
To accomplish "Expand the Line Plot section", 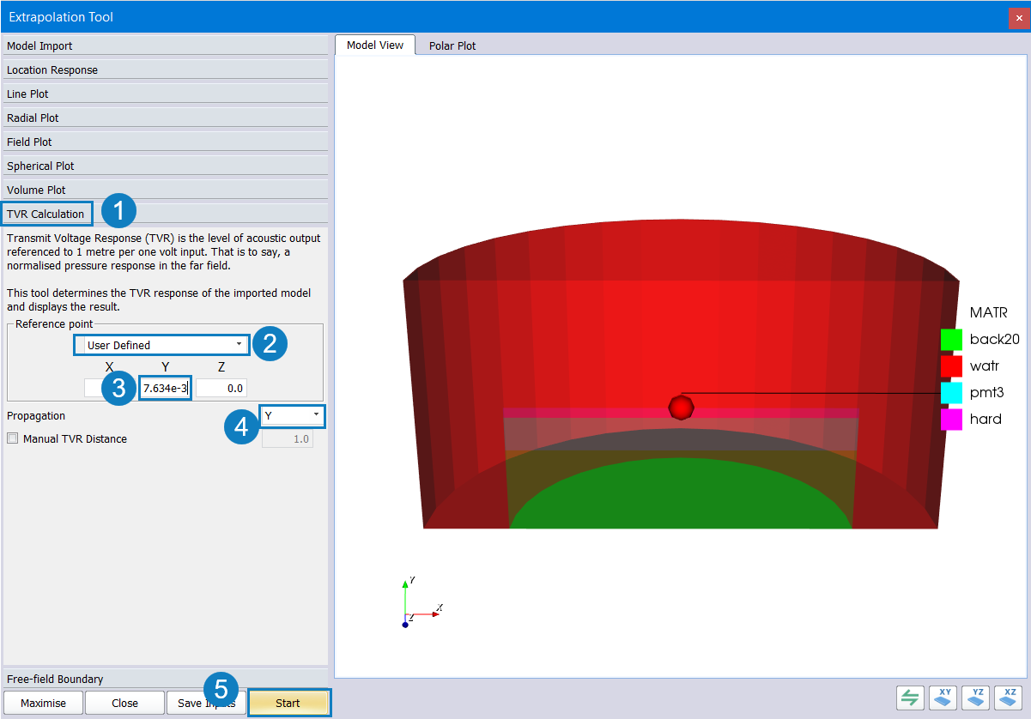I will (x=165, y=94).
